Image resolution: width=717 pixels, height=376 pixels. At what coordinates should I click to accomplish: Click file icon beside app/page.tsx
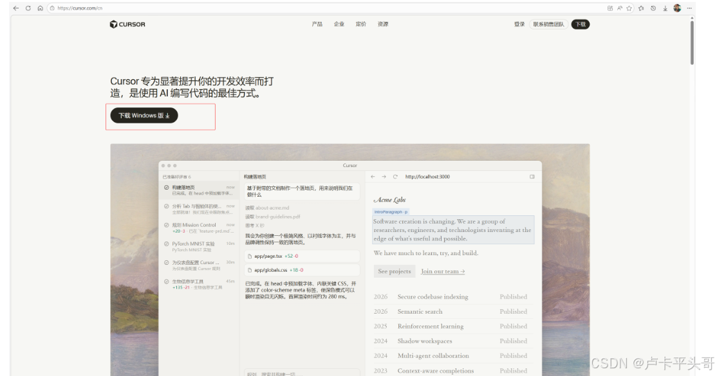[x=250, y=256]
